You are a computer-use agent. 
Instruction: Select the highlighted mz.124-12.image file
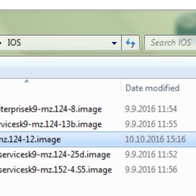(x=30, y=140)
